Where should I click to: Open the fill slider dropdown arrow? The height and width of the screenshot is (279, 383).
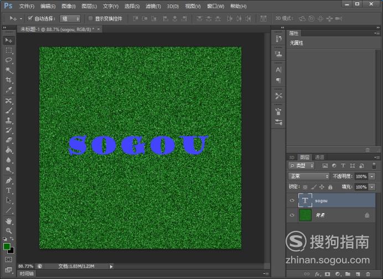372,187
